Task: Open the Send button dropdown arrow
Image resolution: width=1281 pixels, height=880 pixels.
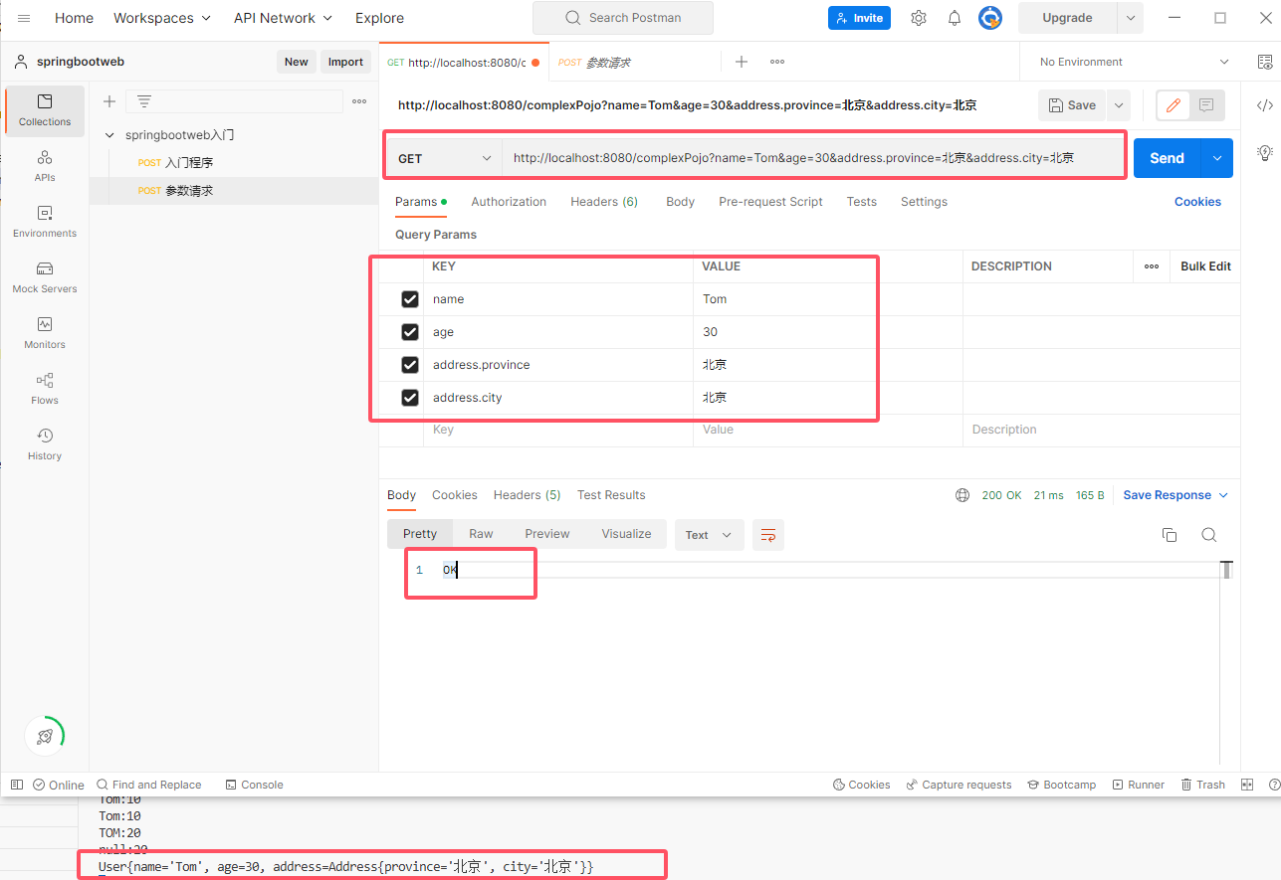Action: coord(1217,158)
